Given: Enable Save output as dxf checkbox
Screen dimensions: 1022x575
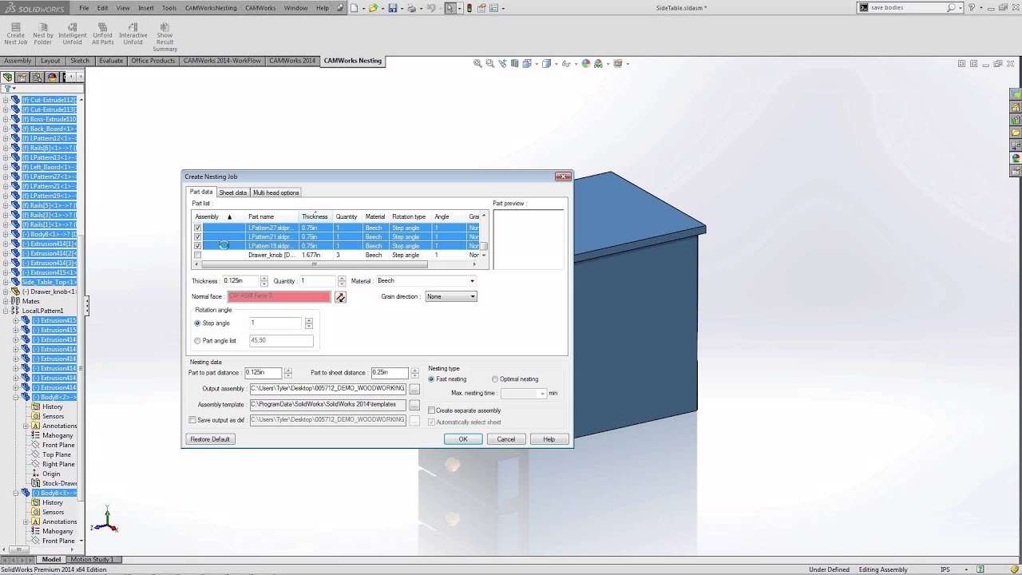Looking at the screenshot, I should click(192, 420).
